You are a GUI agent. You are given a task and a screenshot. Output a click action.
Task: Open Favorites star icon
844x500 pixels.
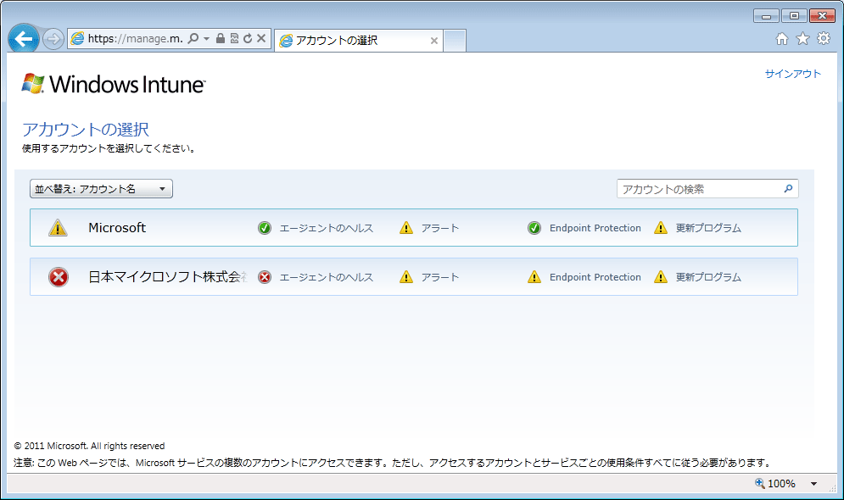(802, 39)
